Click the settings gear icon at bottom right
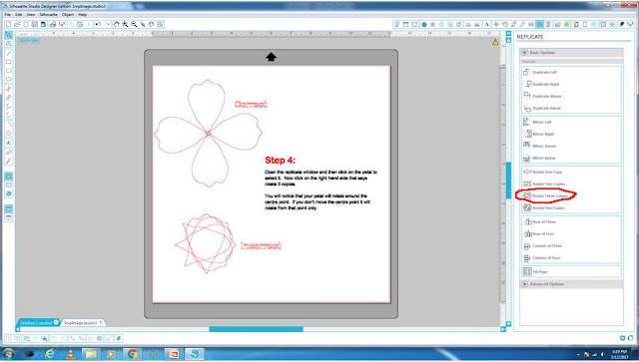639x362 pixels. coord(622,338)
